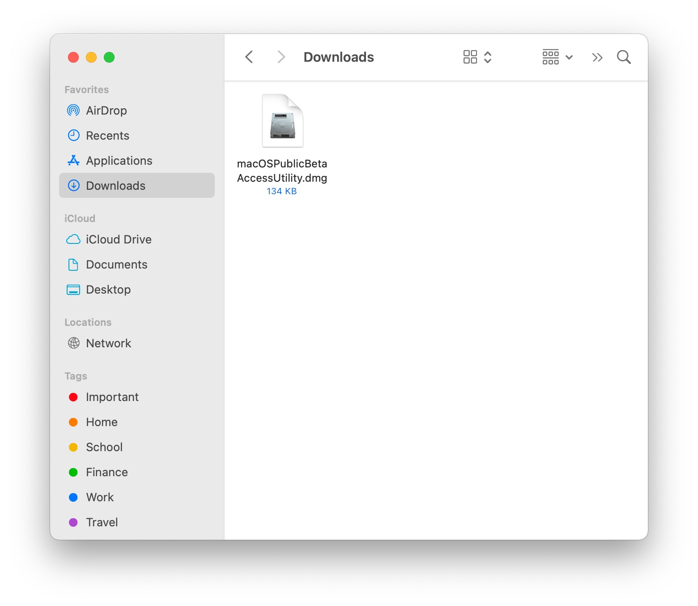Open iCloud Drive label in sidebar
This screenshot has height=606, width=698.
(x=119, y=239)
